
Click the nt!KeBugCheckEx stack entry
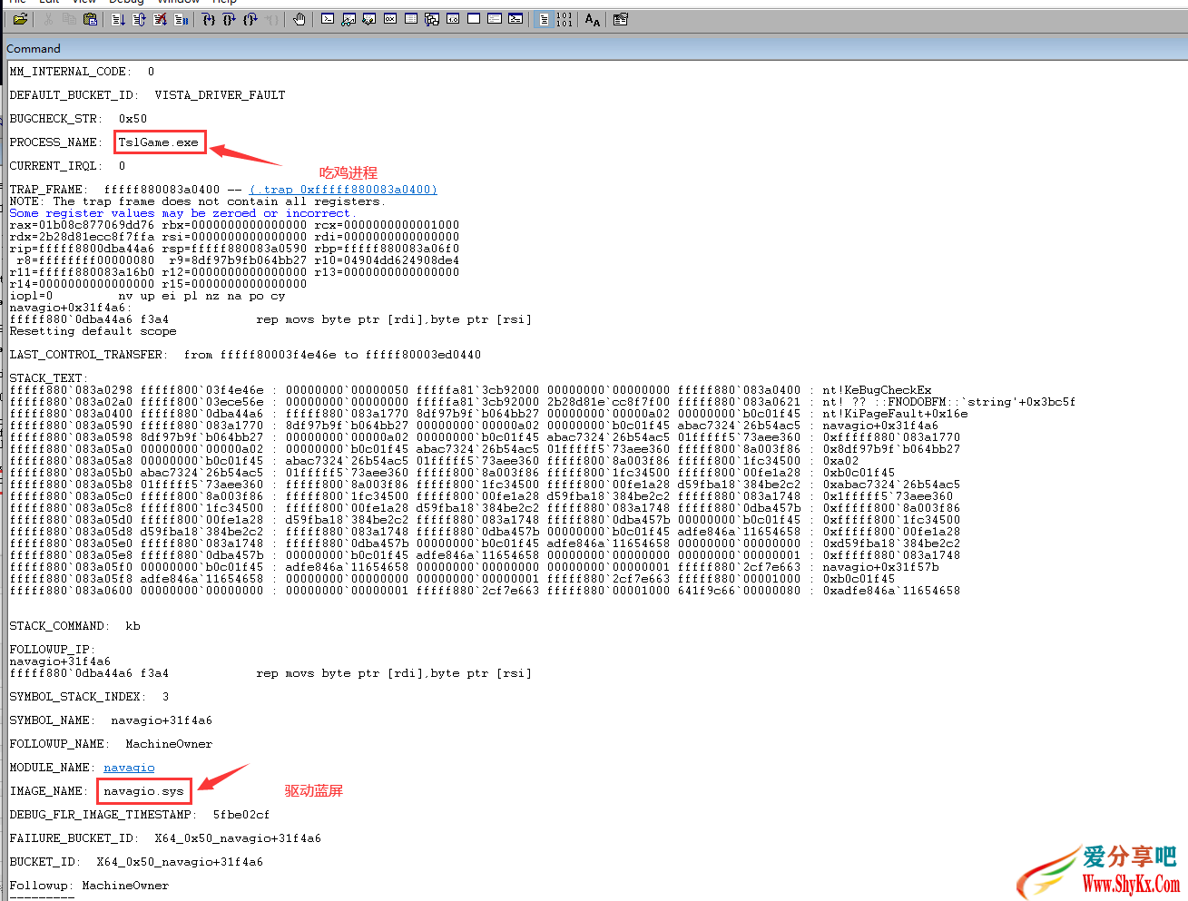(x=877, y=390)
